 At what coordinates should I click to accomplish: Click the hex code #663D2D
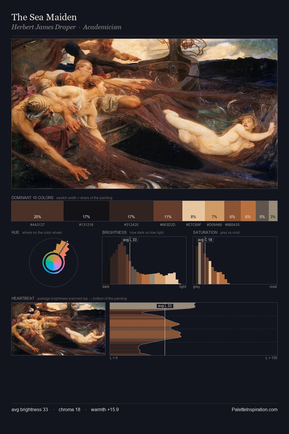pos(168,225)
